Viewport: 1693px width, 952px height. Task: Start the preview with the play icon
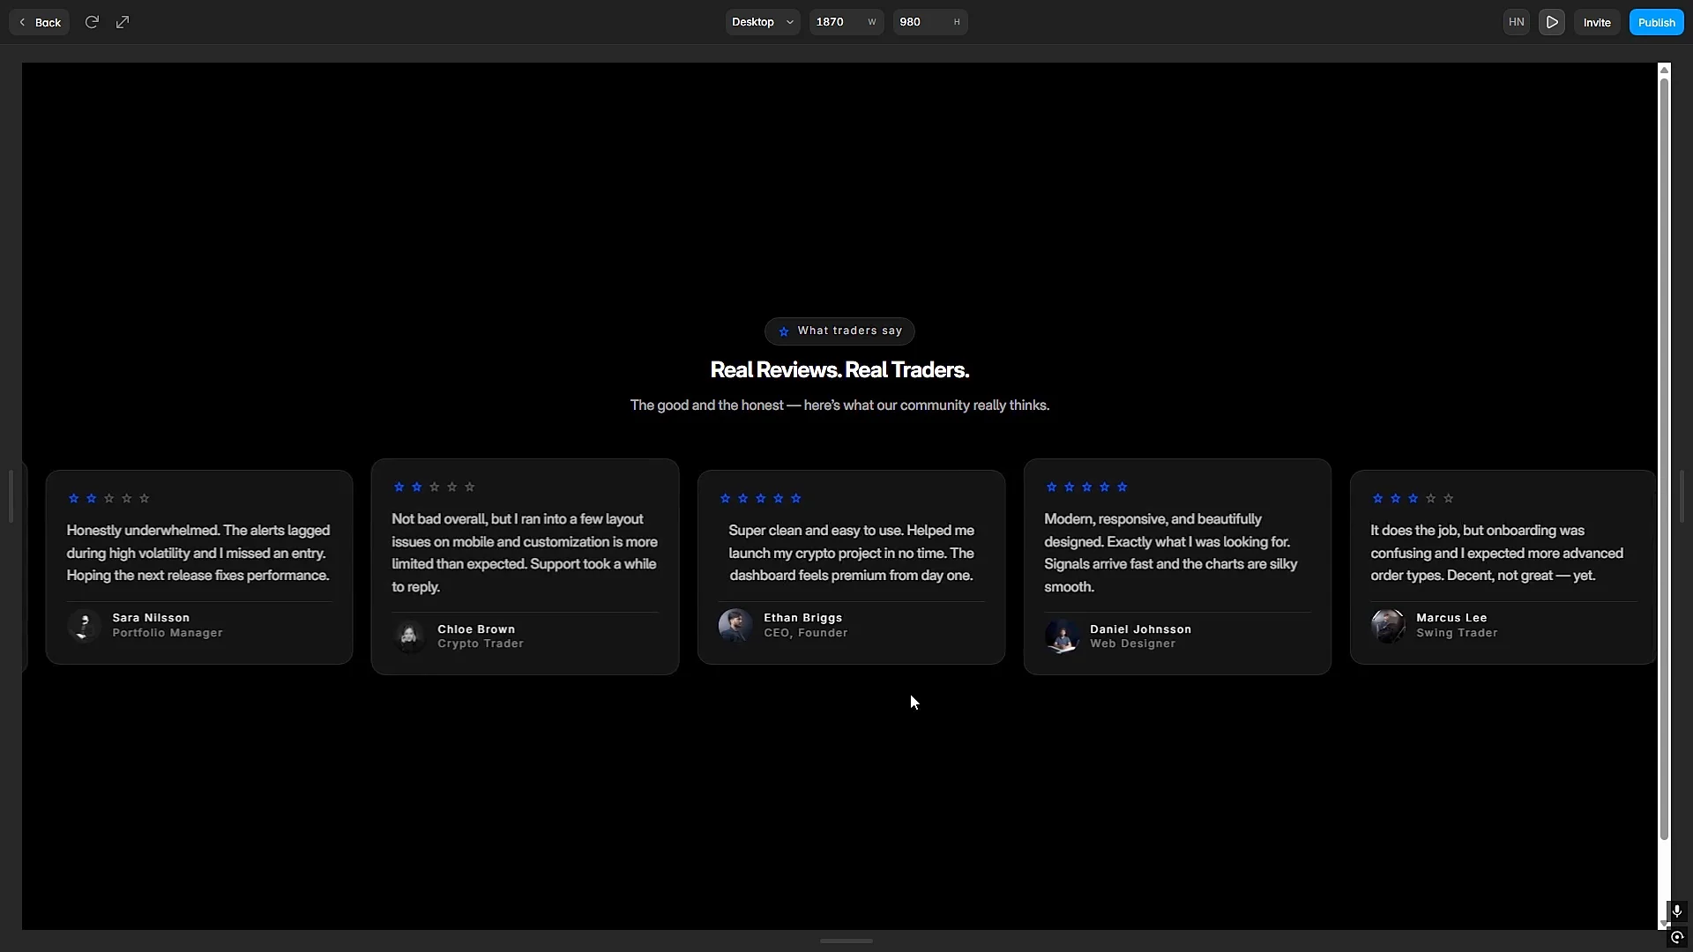pos(1552,22)
